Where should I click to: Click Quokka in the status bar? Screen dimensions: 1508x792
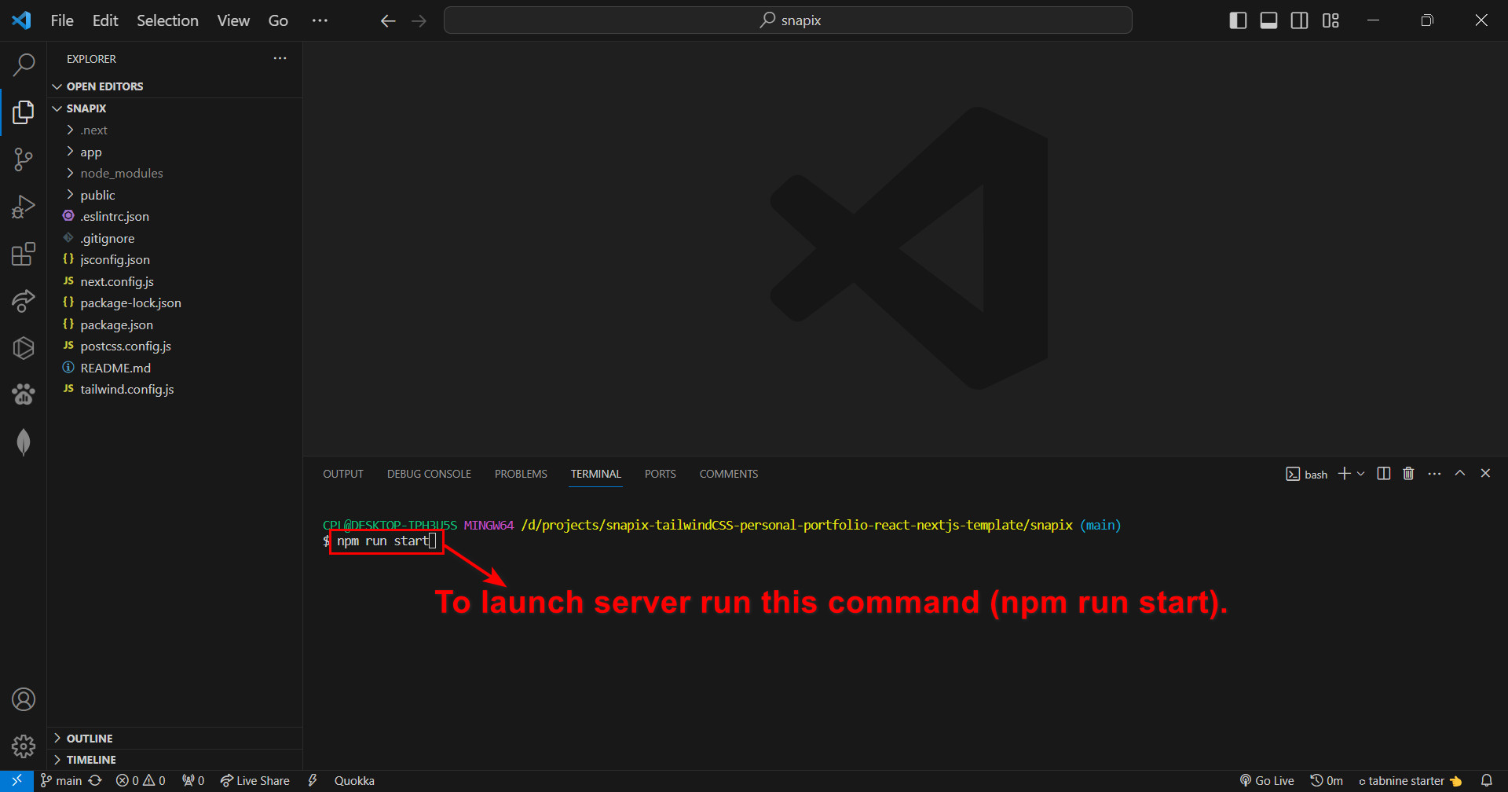coord(354,780)
